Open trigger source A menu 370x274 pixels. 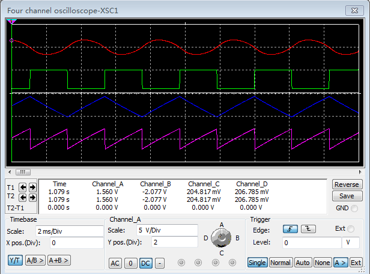[341, 263]
